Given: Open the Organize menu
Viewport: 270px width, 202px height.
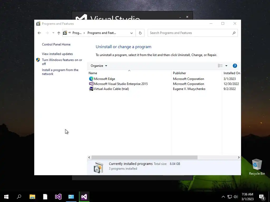Looking at the screenshot, I should [x=99, y=65].
